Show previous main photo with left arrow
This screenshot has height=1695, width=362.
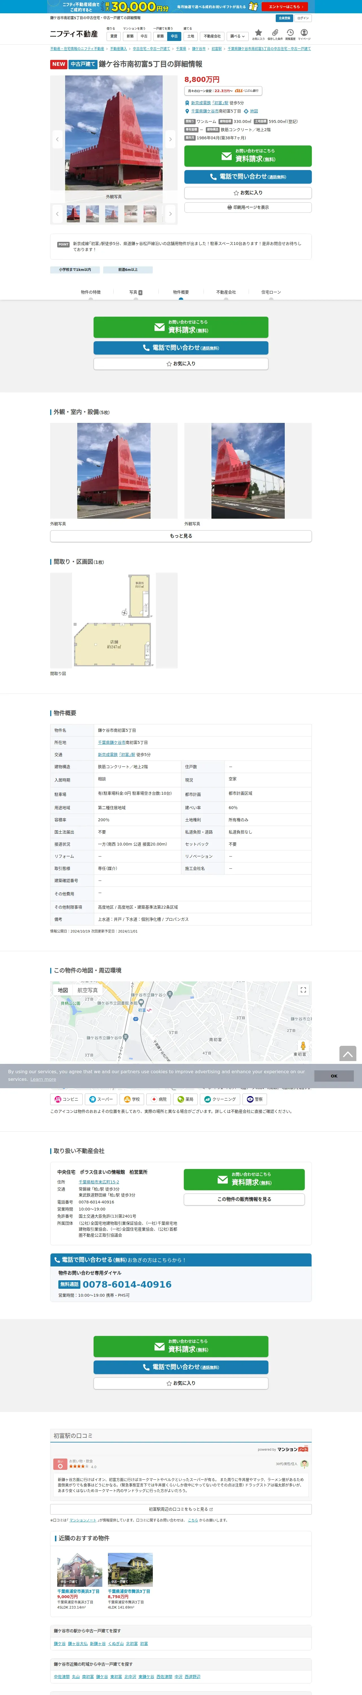(57, 139)
